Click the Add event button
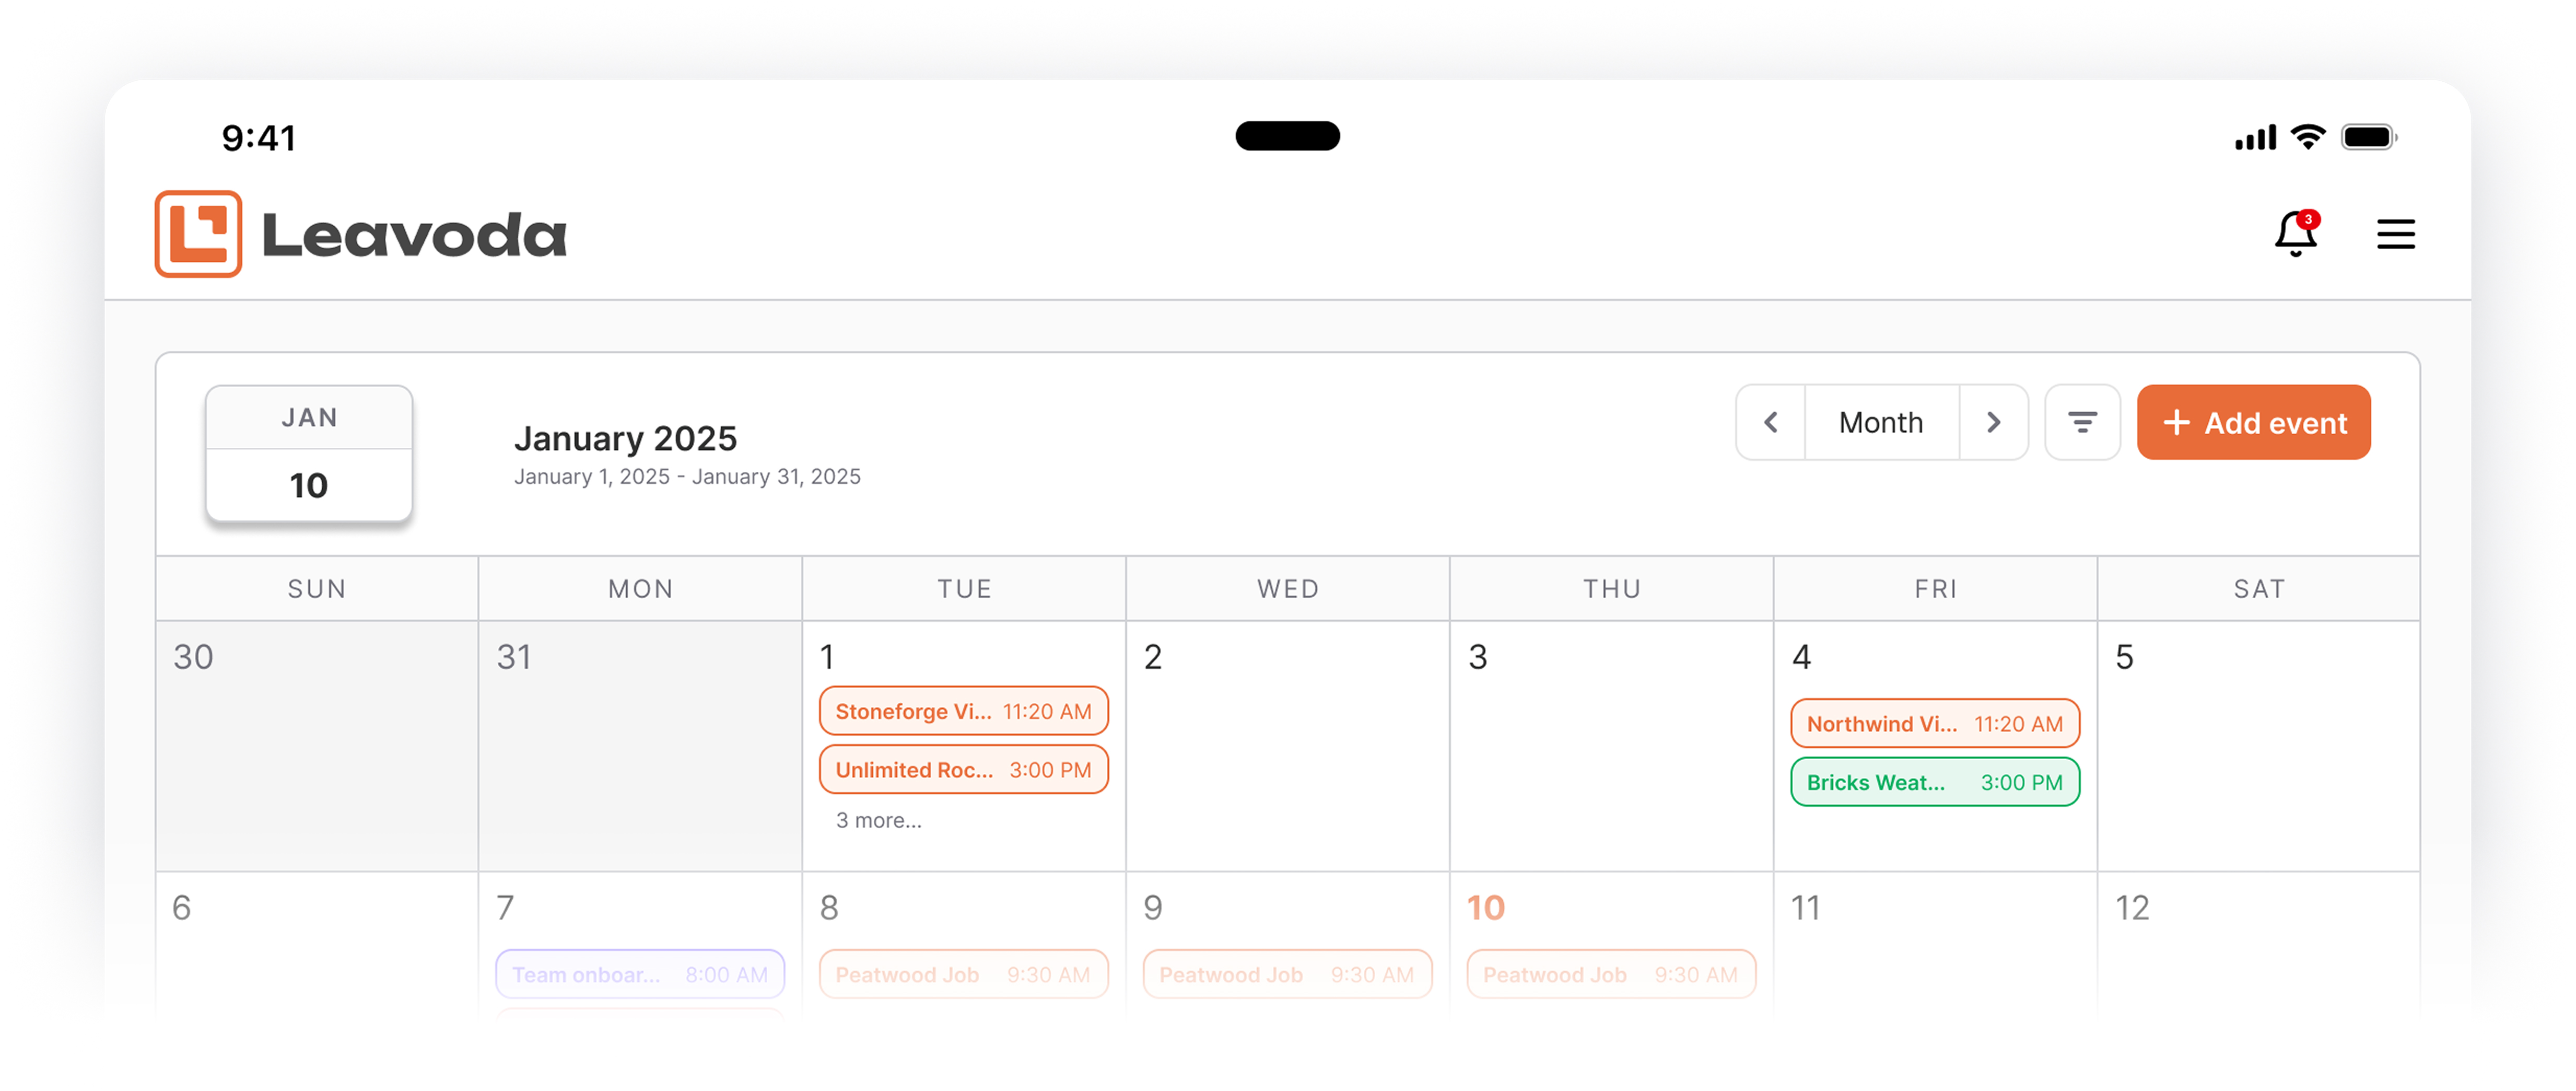The height and width of the screenshot is (1091, 2576). pos(2254,422)
